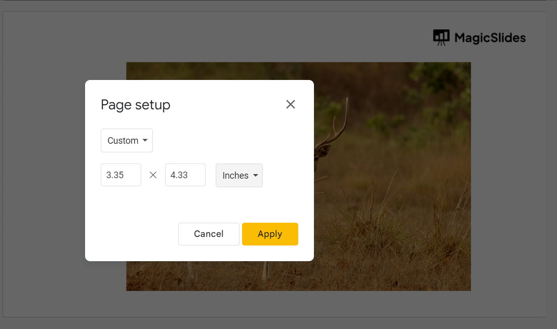
Task: Open the Custom page size dropdown
Action: point(127,140)
